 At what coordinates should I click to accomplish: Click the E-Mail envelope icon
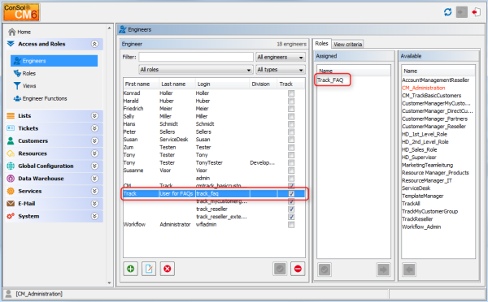coord(11,204)
